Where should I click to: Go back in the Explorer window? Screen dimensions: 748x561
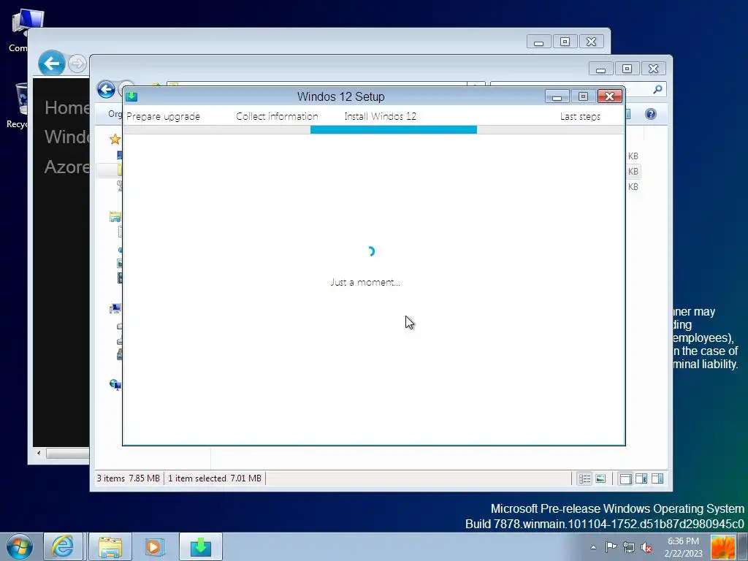coord(106,89)
